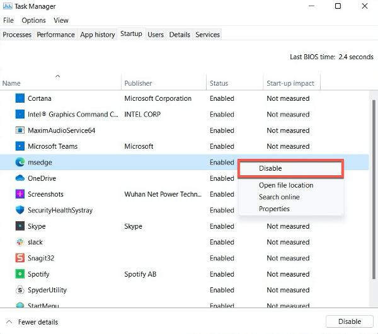Viewport: 378px width, 334px height.
Task: Sort by the Publisher column header
Action: point(164,83)
